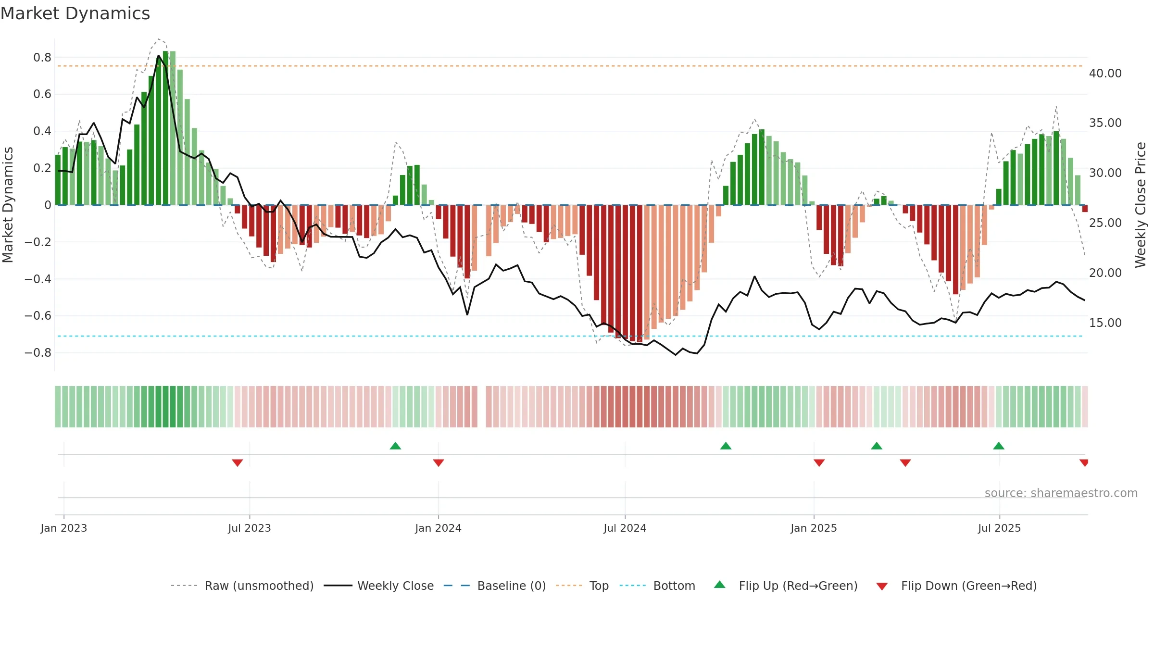Click the Flip Up marker at July 2025
The height and width of the screenshot is (649, 1154).
(999, 446)
